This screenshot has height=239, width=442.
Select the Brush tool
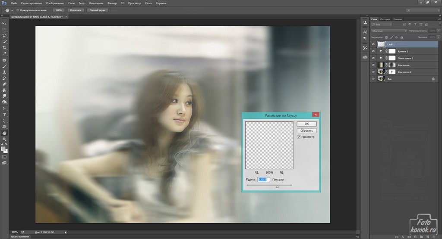[x=4, y=66]
